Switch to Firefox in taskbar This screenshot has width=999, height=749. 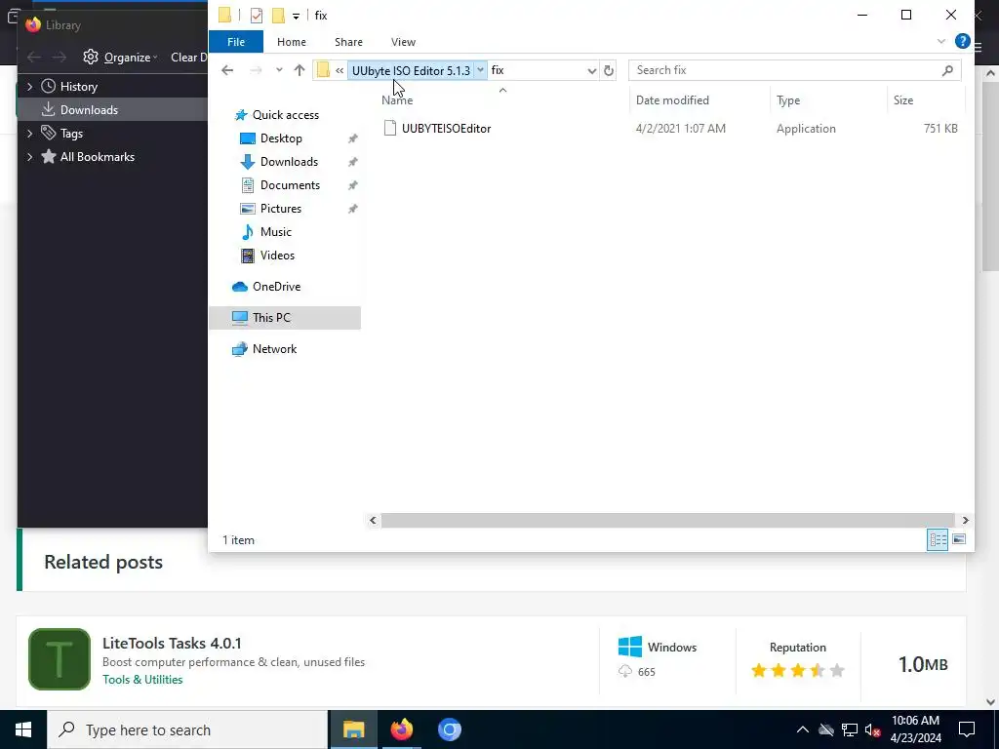click(x=401, y=729)
